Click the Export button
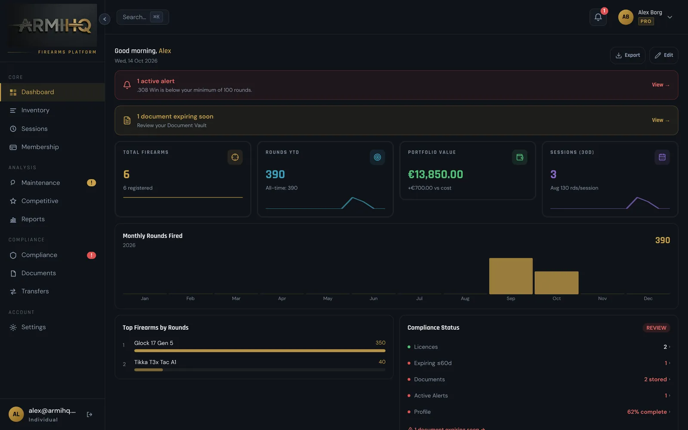Image resolution: width=688 pixels, height=430 pixels. point(627,55)
